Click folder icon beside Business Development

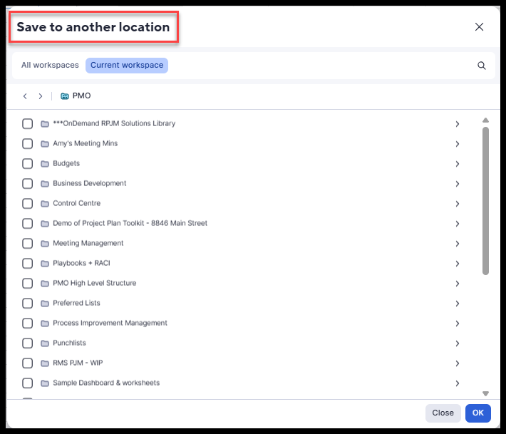(45, 184)
